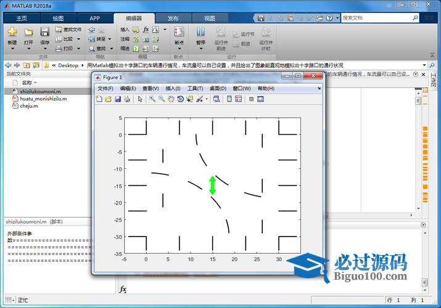441x308 pixels.
Task: Click the Insert Colorbar icon
Action: click(x=229, y=99)
